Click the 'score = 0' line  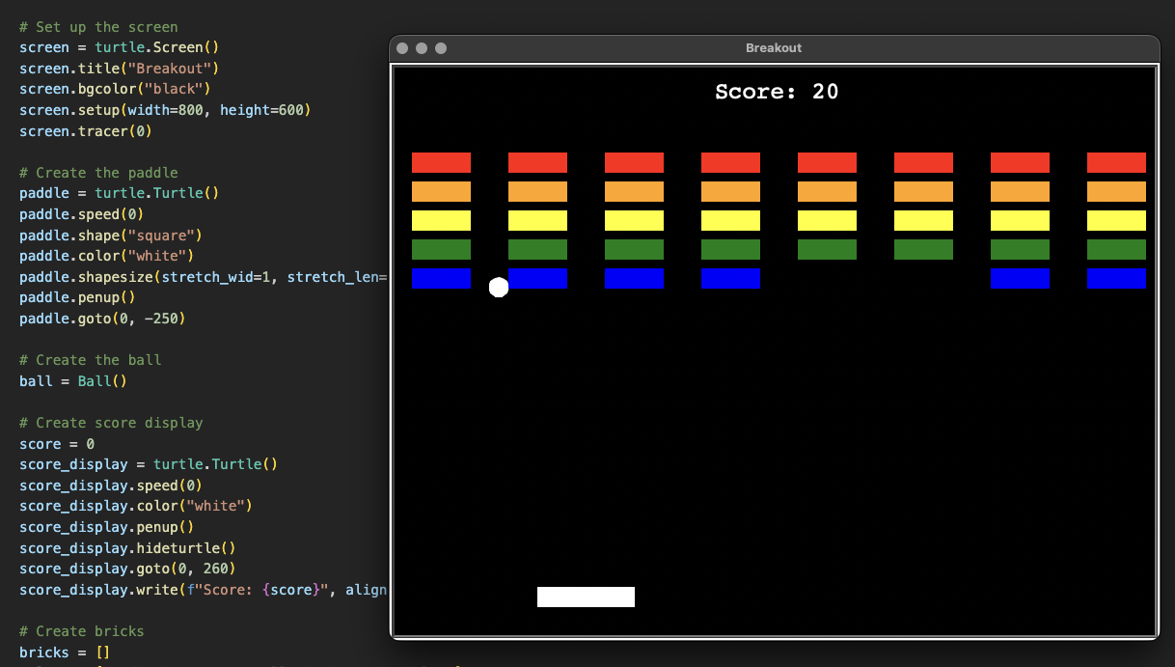[x=57, y=444]
